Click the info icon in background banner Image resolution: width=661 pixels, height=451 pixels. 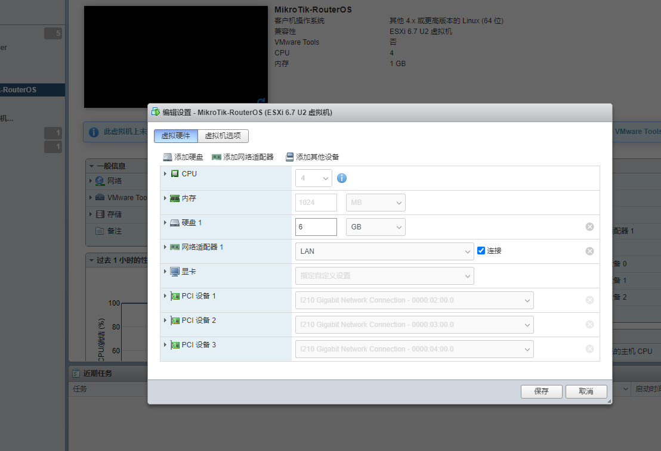(x=94, y=132)
